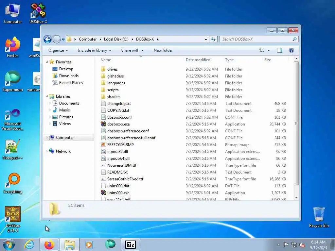Select dosbox-x.reference.full.conf file
The height and width of the screenshot is (251, 335).
coord(131,138)
